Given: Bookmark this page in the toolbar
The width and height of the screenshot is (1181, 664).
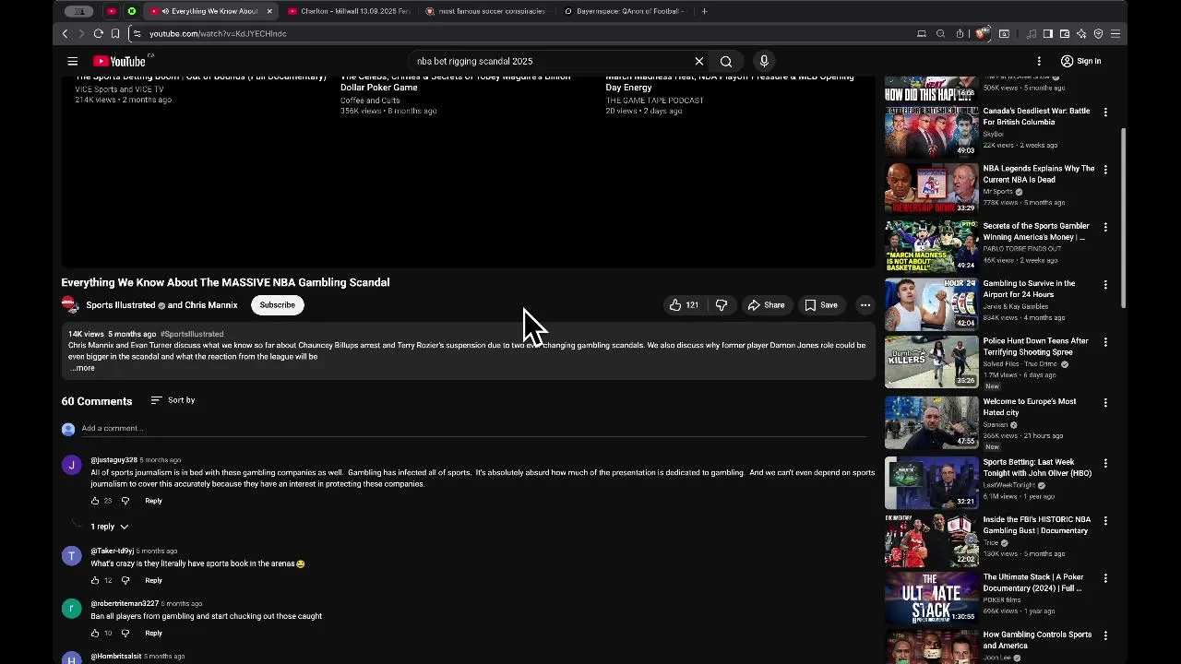Looking at the screenshot, I should coord(114,33).
